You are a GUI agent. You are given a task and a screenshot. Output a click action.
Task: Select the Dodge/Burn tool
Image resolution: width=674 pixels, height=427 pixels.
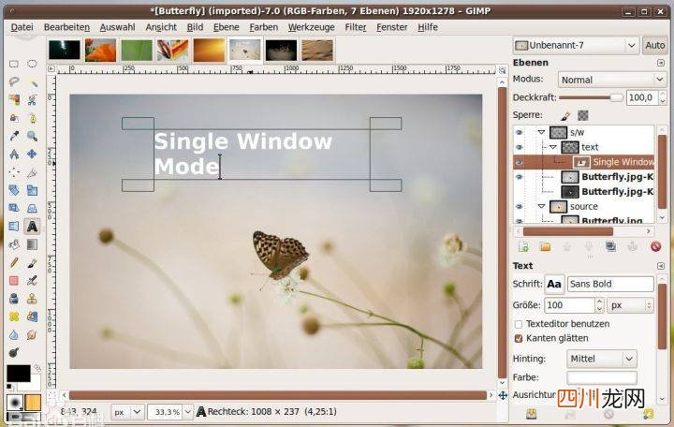[x=14, y=353]
